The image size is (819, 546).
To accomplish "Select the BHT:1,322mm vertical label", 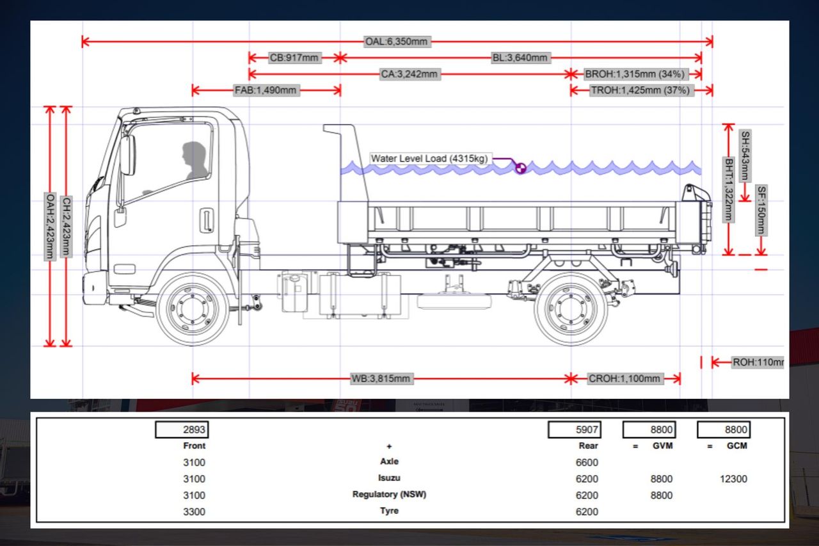I will coord(729,189).
